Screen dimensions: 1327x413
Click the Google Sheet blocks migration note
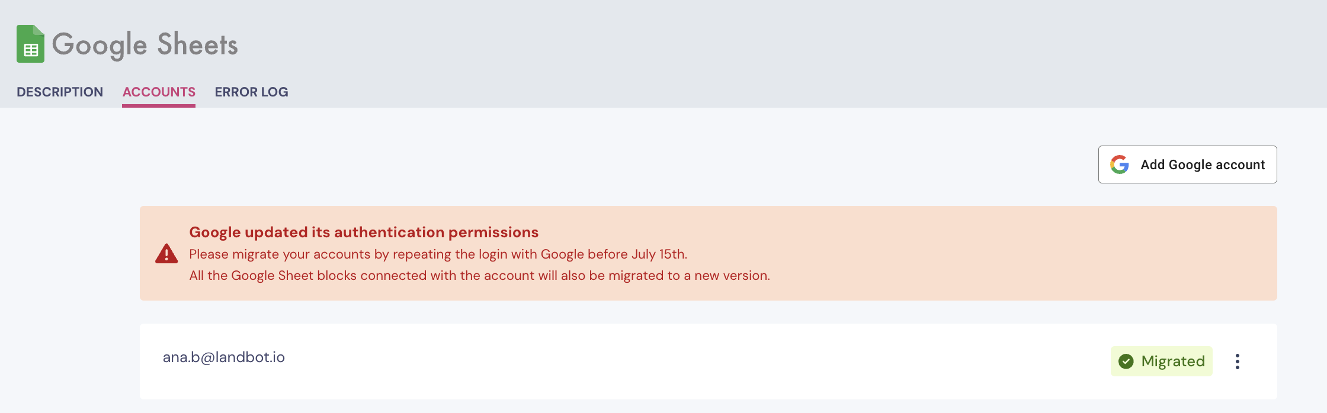tap(480, 275)
